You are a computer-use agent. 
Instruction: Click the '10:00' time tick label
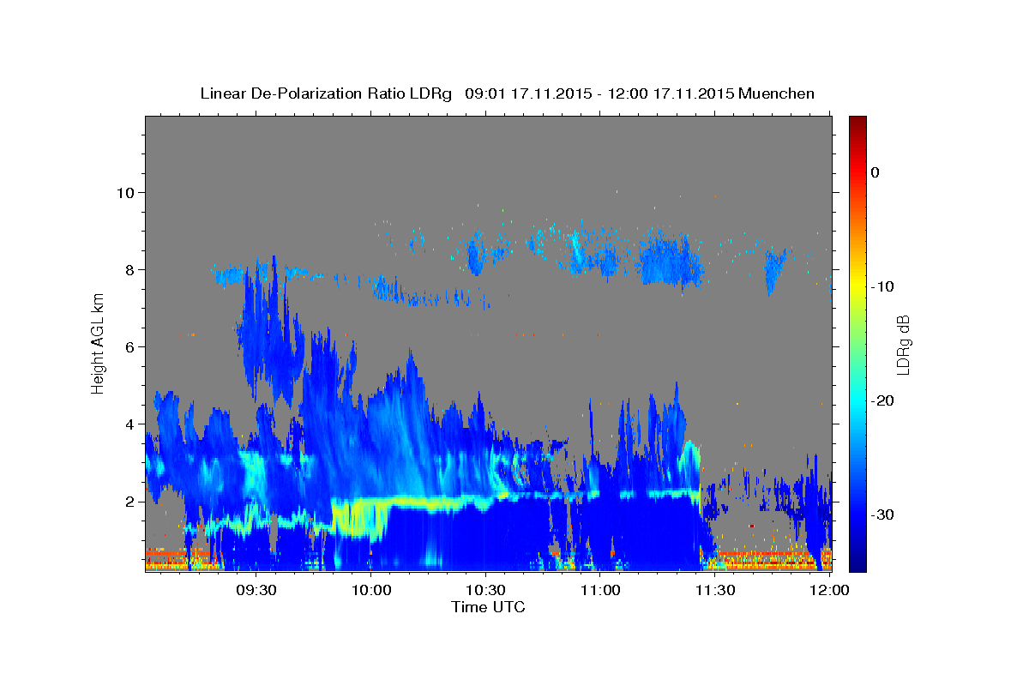pos(371,590)
